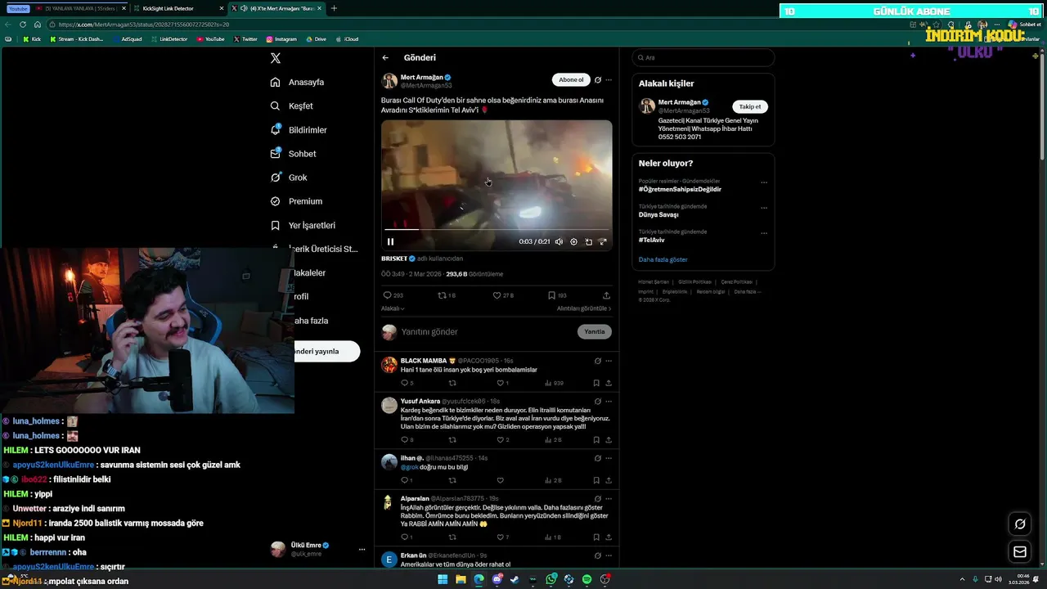Open WhatsApp from the taskbar

[551, 579]
